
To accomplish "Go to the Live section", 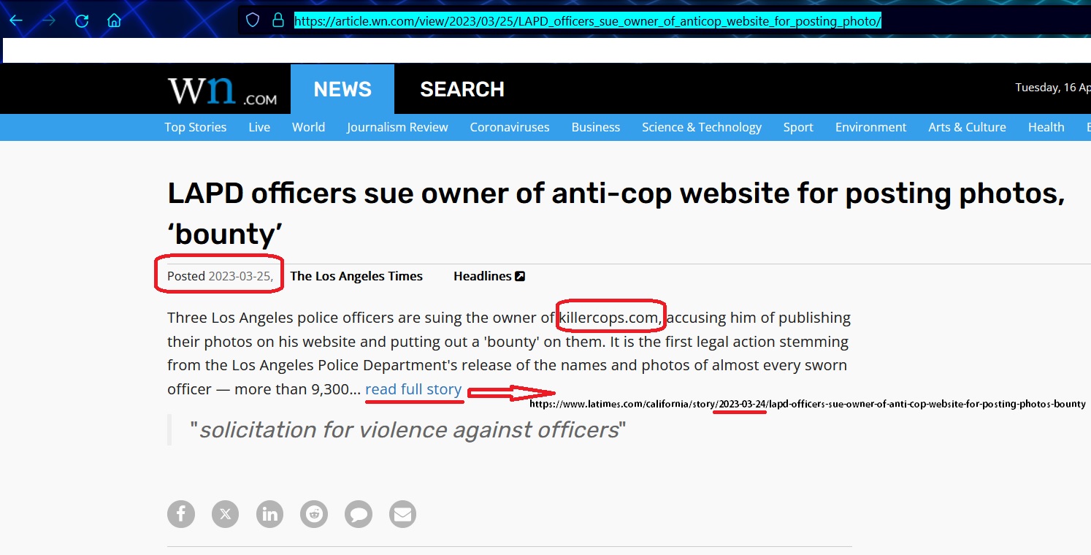I will click(x=259, y=127).
